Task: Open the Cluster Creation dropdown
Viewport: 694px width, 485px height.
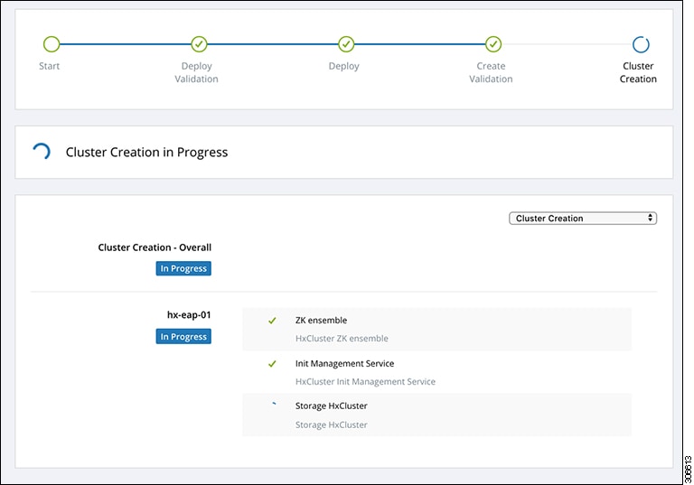Action: [584, 219]
